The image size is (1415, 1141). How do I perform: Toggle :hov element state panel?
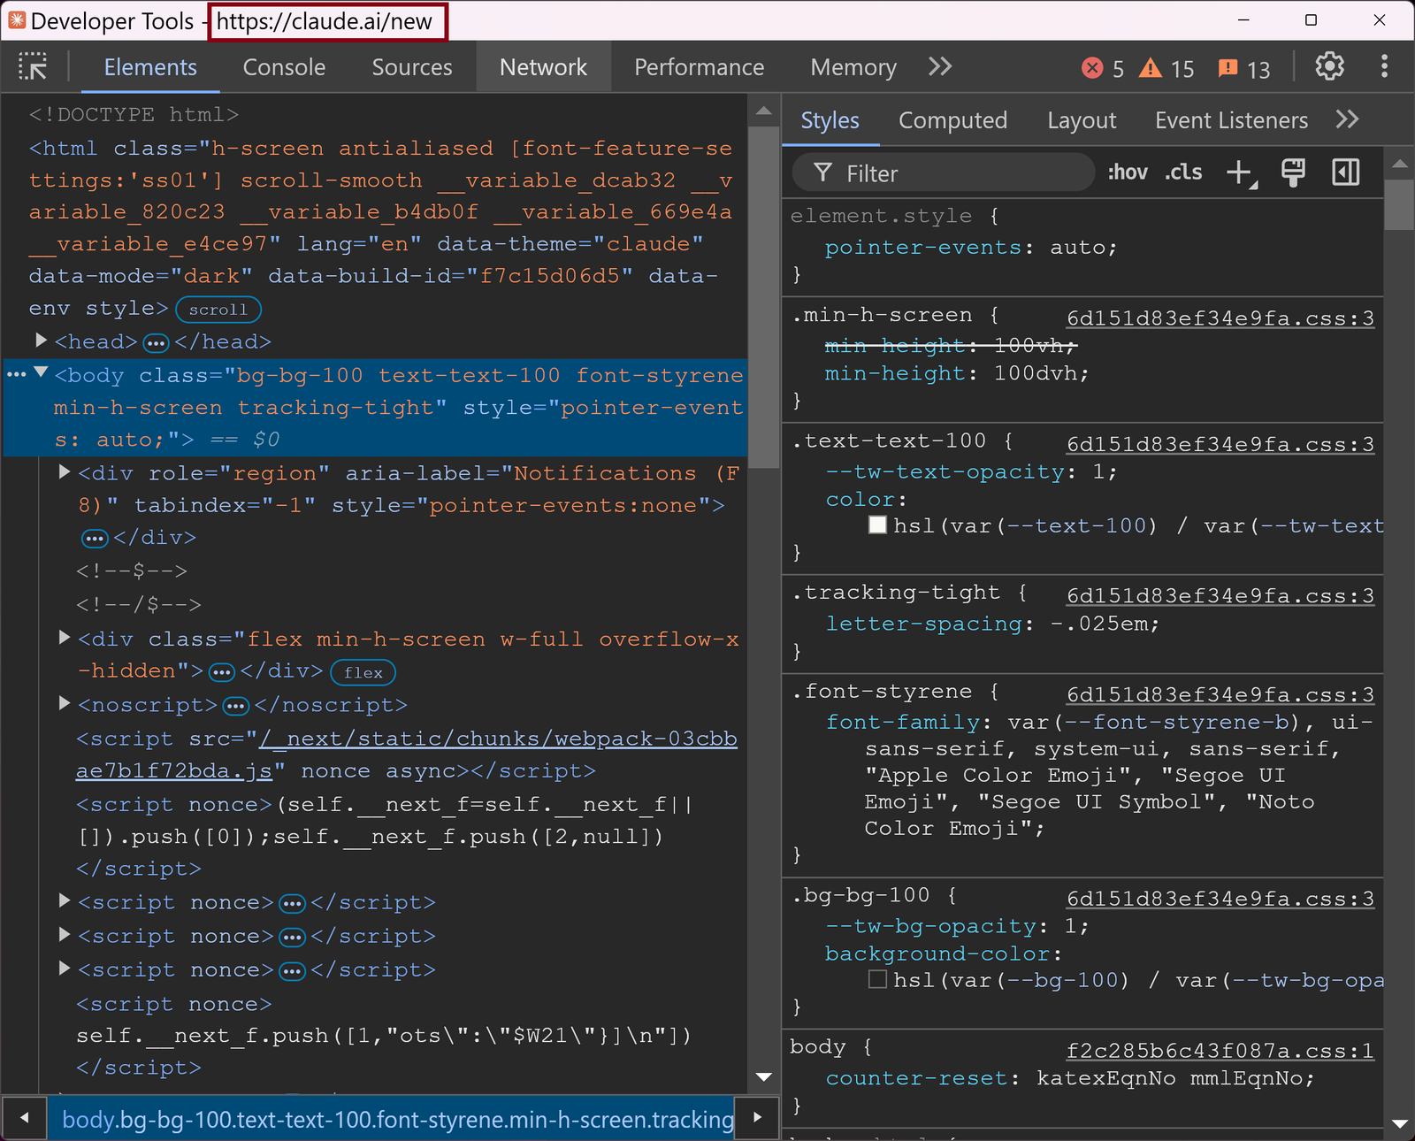(x=1128, y=172)
